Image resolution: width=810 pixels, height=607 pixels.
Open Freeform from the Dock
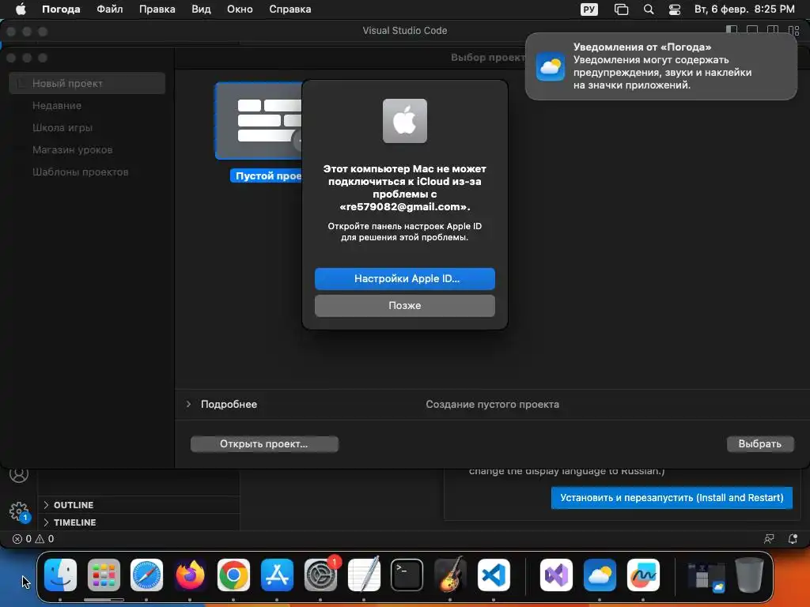(643, 575)
